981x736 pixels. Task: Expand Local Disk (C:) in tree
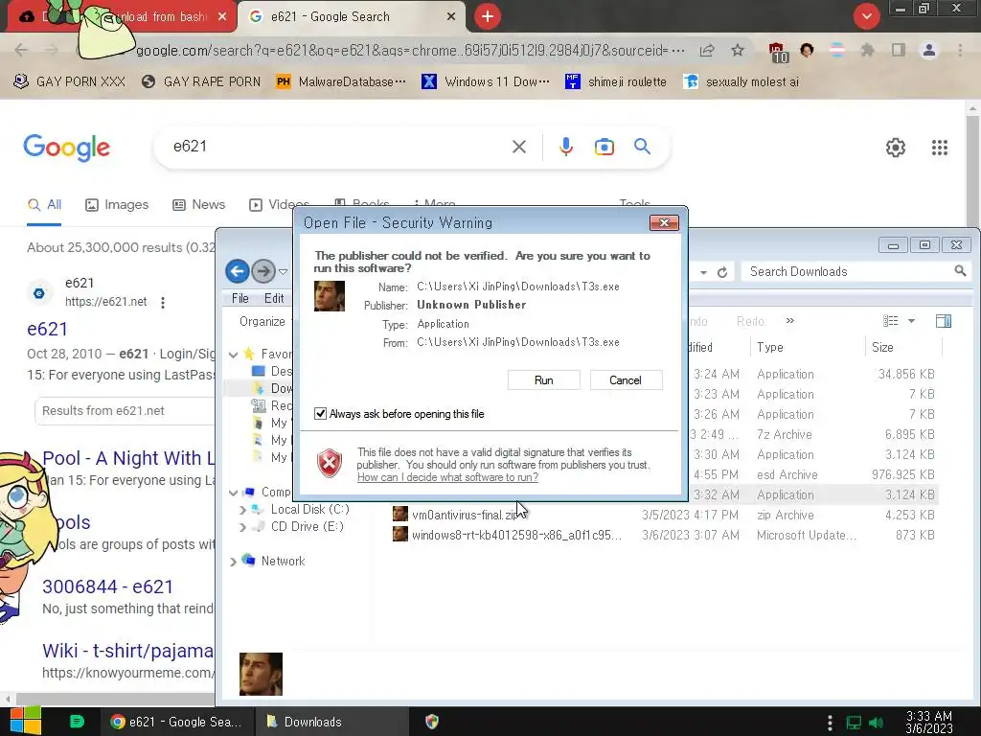[242, 510]
